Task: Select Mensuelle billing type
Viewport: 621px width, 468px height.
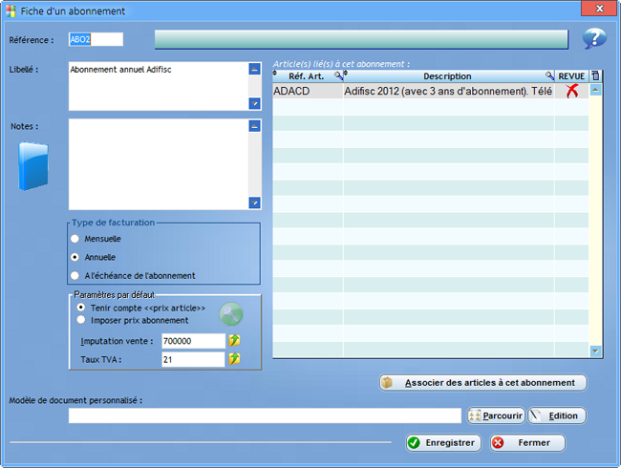Action: coord(76,239)
